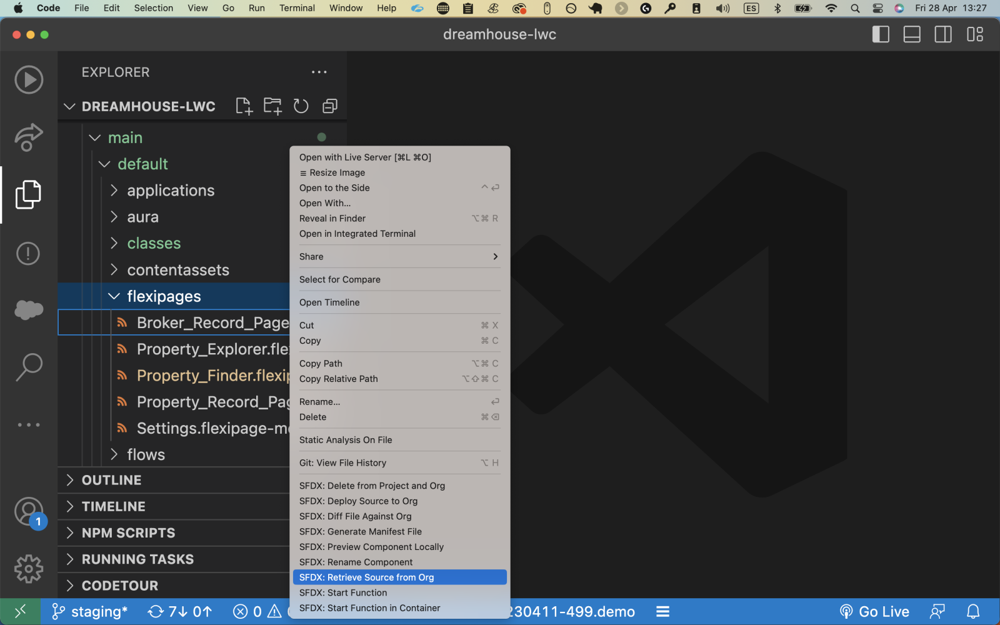This screenshot has width=1000, height=625.
Task: Open the Problems alert activity icon
Action: 29,253
